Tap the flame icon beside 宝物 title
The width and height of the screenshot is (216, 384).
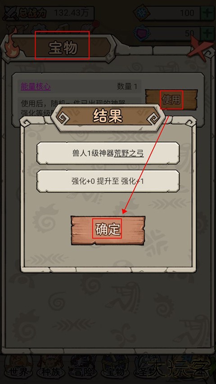(x=10, y=43)
